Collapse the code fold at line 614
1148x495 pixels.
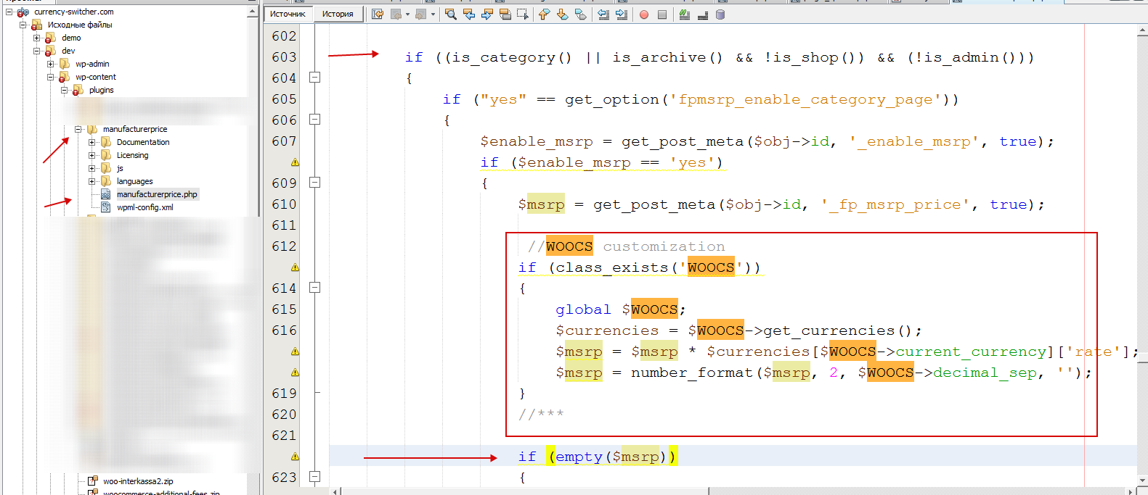[315, 288]
